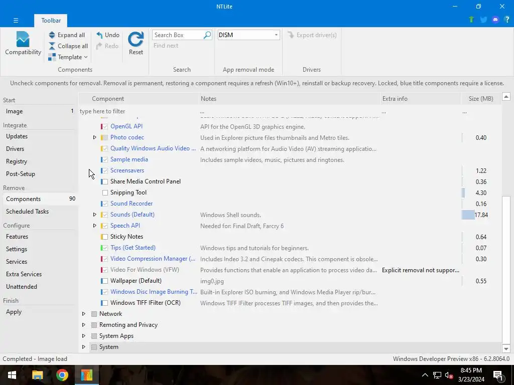Image resolution: width=514 pixels, height=385 pixels.
Task: Open the Discord icon link
Action: 495,20
